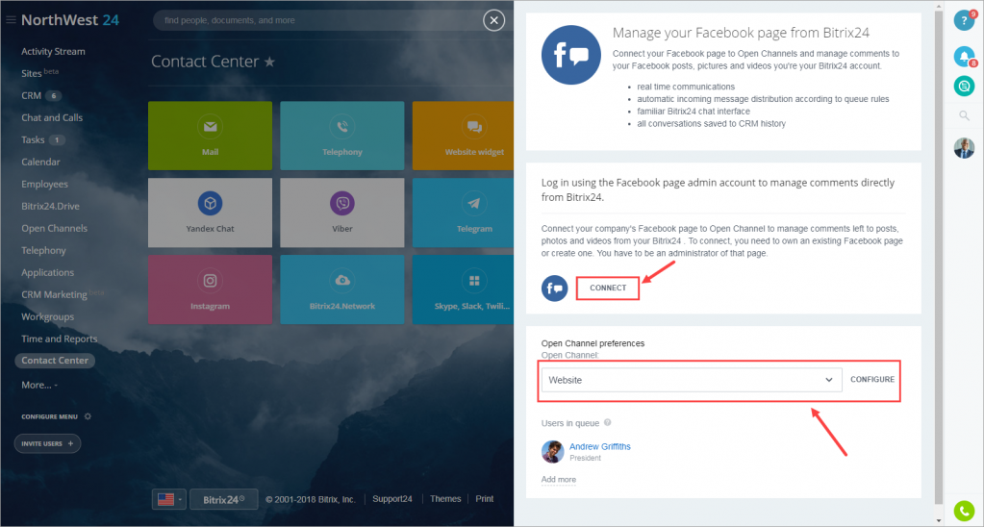Open the Skype, Slack, Twilio tile

tap(463, 289)
